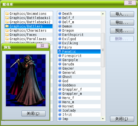Click the blue dot icon beside Gargoyle

(60, 60)
